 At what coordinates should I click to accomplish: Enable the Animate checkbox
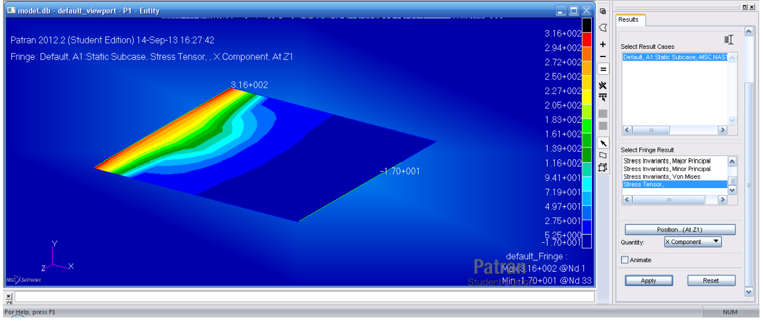coord(625,260)
